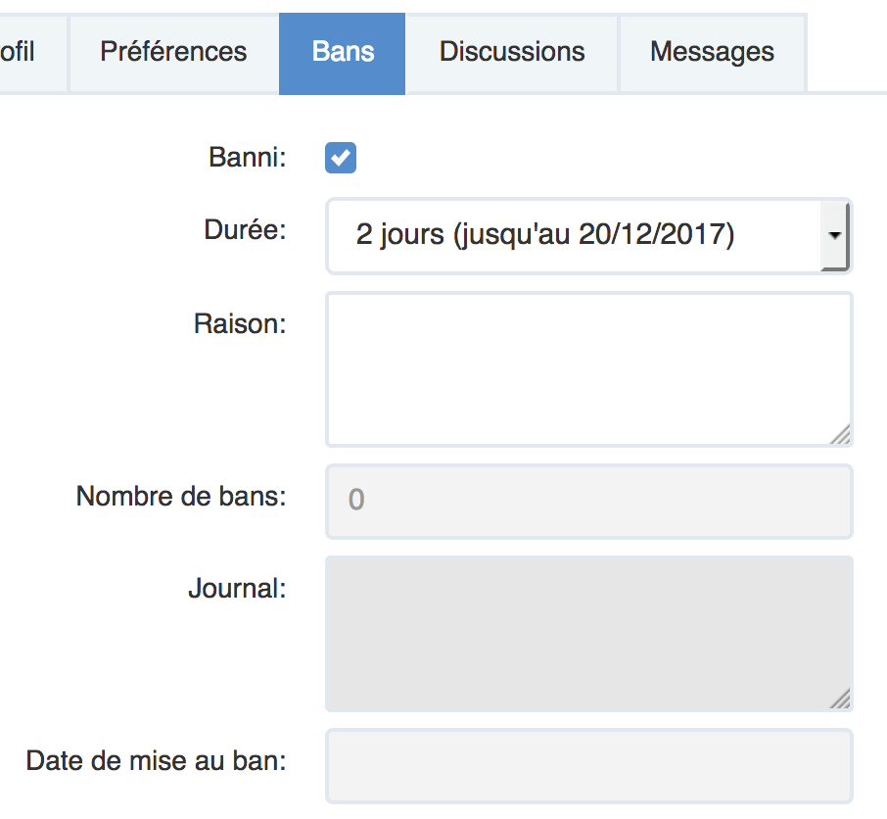
Task: Click the Journal label
Action: coord(237,589)
